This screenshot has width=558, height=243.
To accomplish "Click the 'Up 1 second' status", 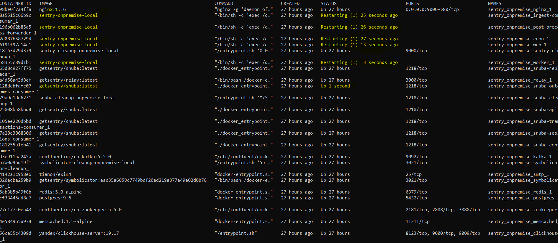I will coord(335,86).
